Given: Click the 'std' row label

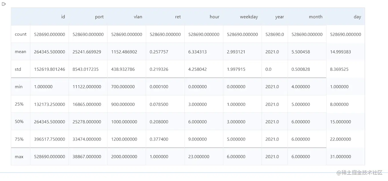Looking at the screenshot, I should (x=18, y=69).
